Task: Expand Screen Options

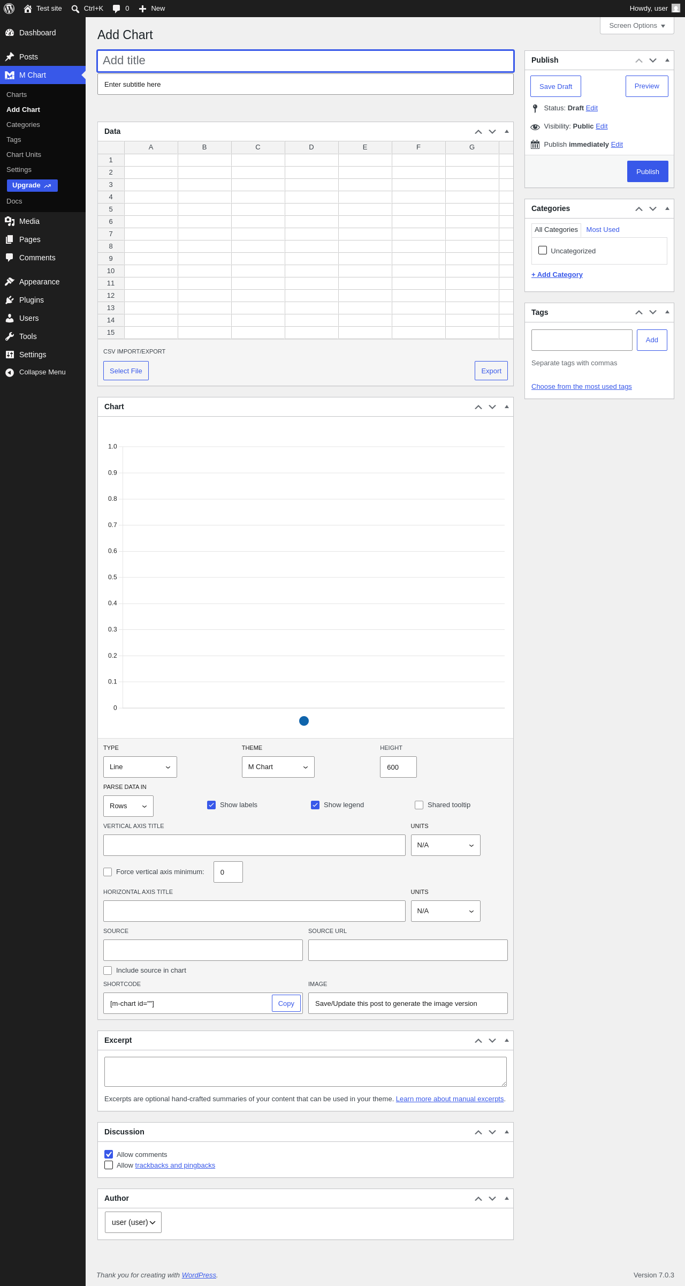Action: pos(637,26)
